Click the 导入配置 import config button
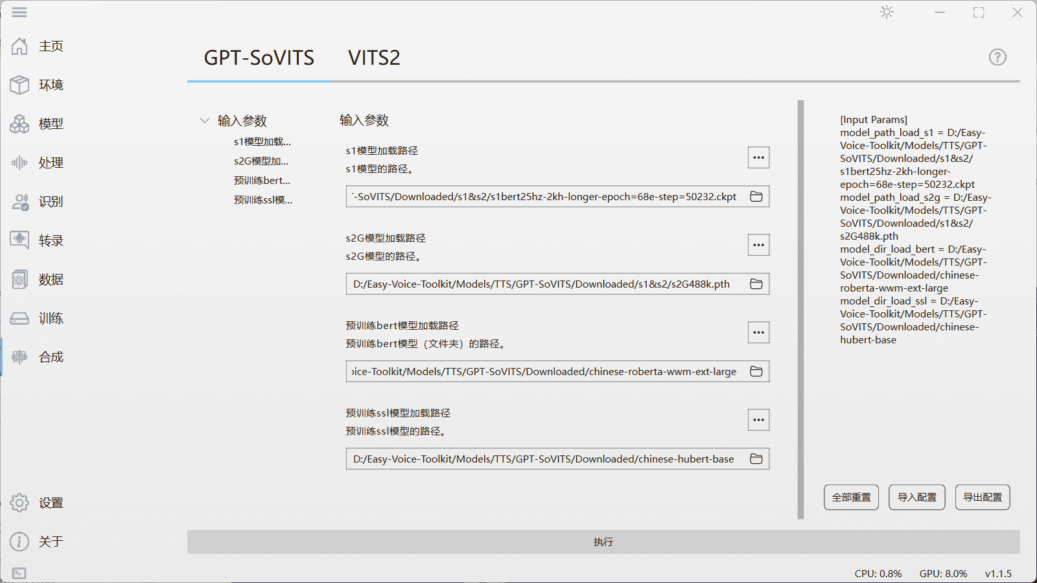This screenshot has height=583, width=1037. coord(917,497)
